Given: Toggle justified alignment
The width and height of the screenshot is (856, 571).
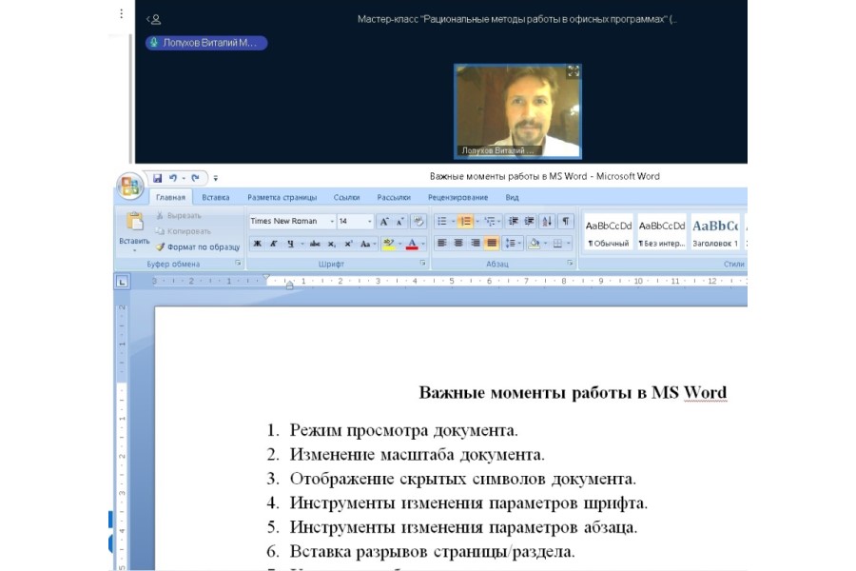Looking at the screenshot, I should click(x=492, y=244).
